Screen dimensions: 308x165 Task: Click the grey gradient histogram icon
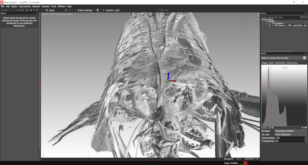click(272, 128)
